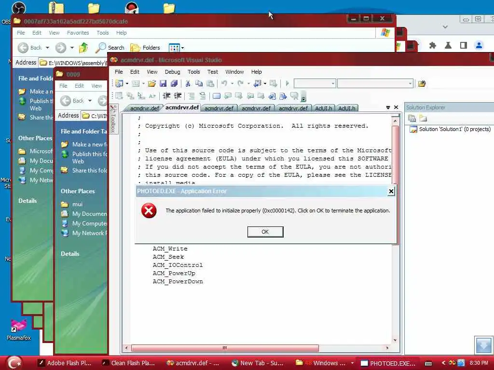This screenshot has width=494, height=370.
Task: Click Search icon in Explorer toolbar
Action: (x=100, y=48)
